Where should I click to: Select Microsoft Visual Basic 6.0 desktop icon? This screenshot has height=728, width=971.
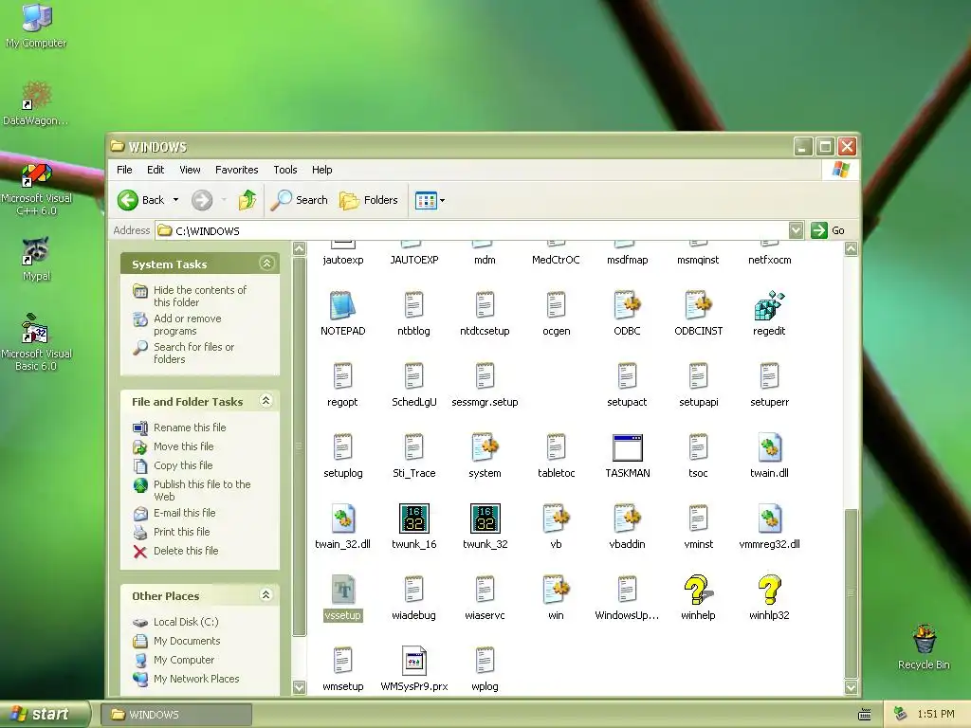coord(35,329)
